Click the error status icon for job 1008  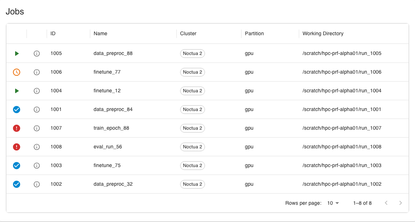pyautogui.click(x=17, y=147)
